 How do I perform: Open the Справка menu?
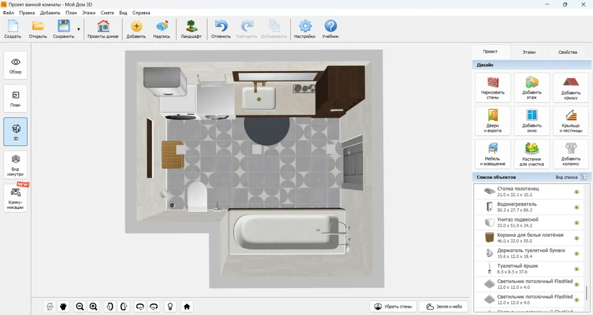pyautogui.click(x=142, y=12)
